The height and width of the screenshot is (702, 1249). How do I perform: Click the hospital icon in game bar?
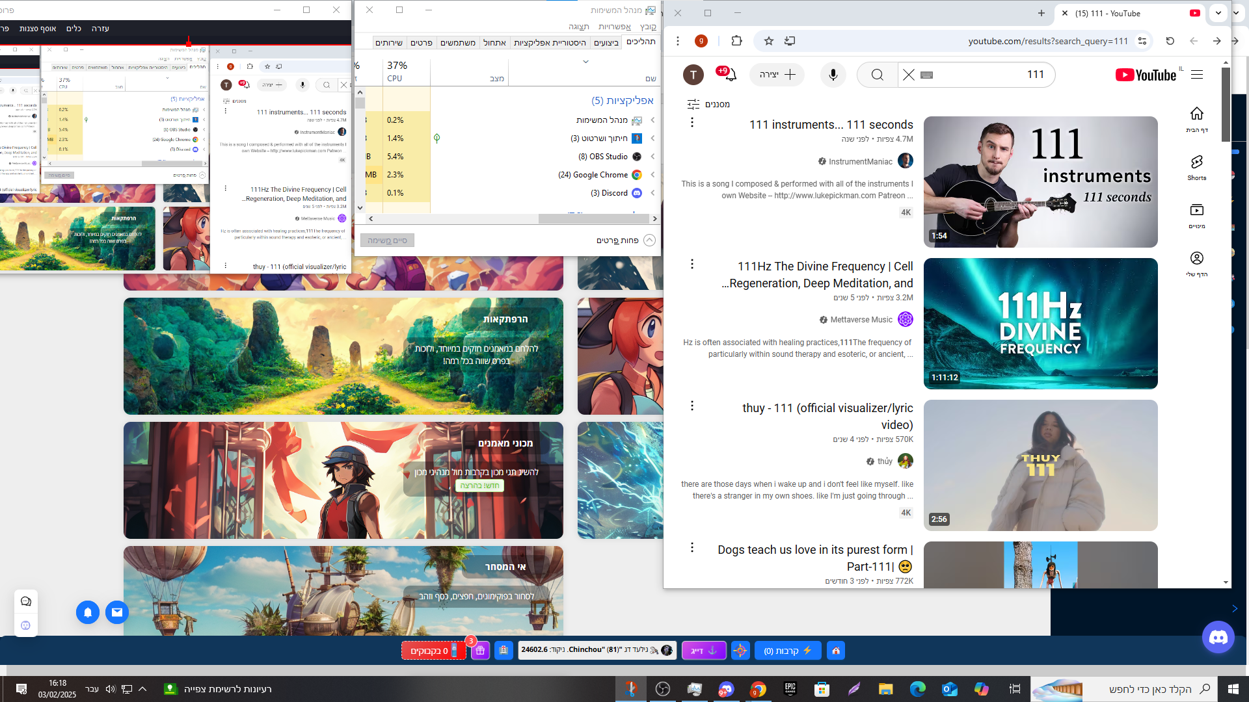[504, 651]
